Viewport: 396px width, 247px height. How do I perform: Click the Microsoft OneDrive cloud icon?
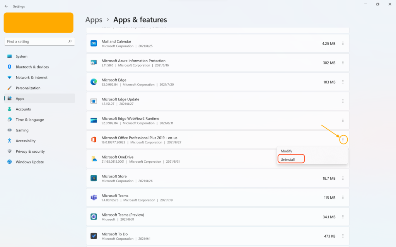pyautogui.click(x=94, y=159)
